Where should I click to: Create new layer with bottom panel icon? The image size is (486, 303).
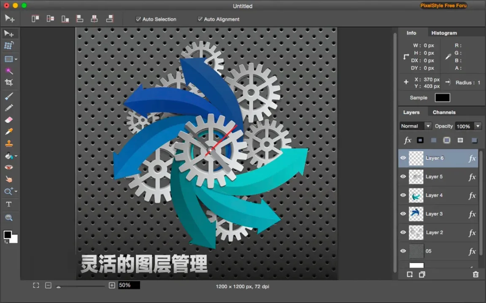point(410,274)
